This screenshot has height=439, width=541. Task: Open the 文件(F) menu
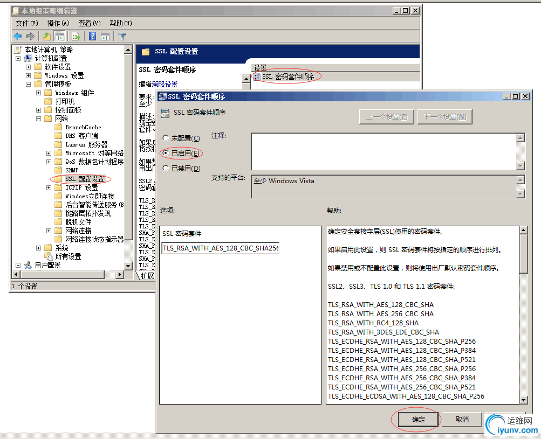tap(27, 24)
